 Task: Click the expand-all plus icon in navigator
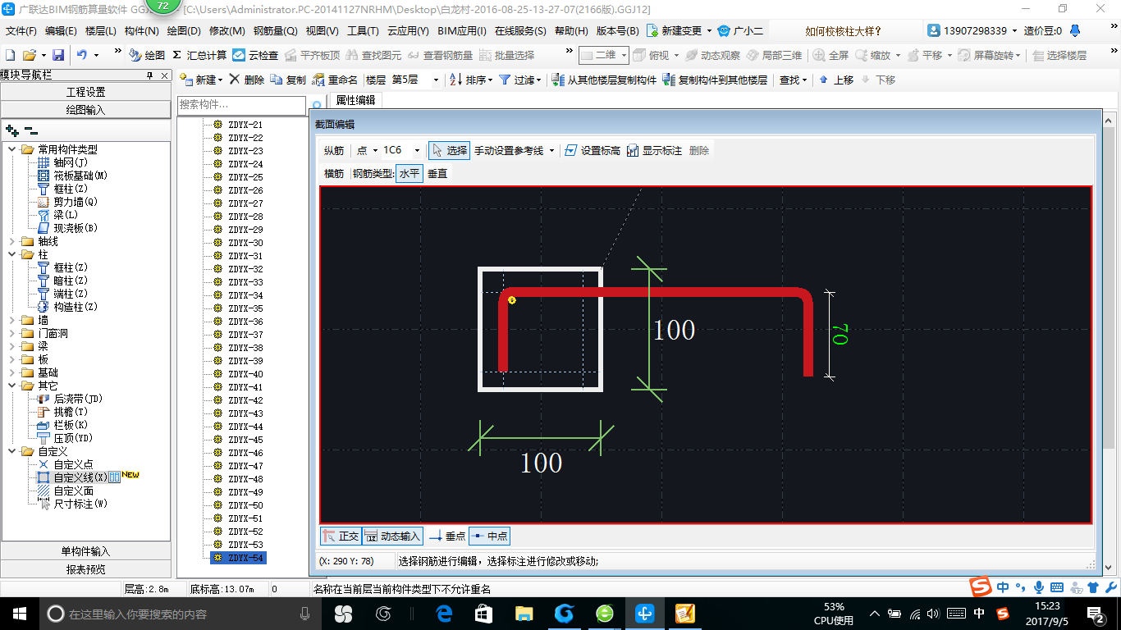(11, 130)
